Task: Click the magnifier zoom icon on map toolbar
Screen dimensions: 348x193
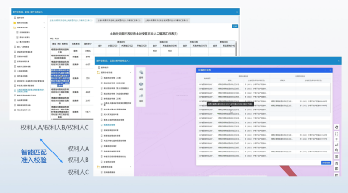Action: click(x=336, y=151)
